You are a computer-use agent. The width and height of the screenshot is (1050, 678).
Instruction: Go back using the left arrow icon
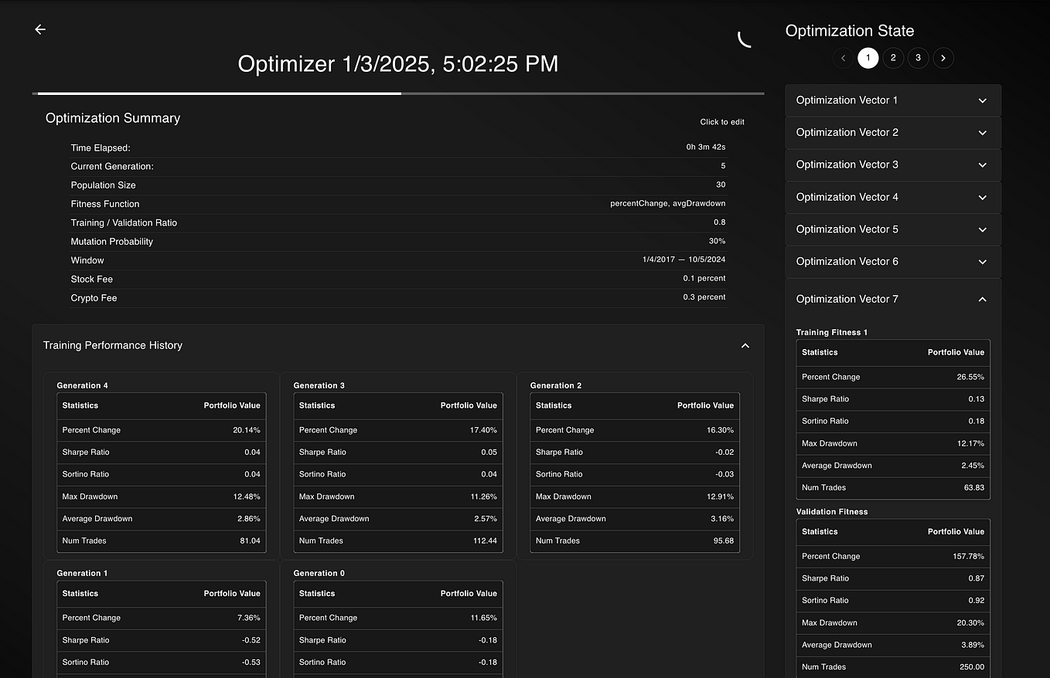(x=40, y=29)
